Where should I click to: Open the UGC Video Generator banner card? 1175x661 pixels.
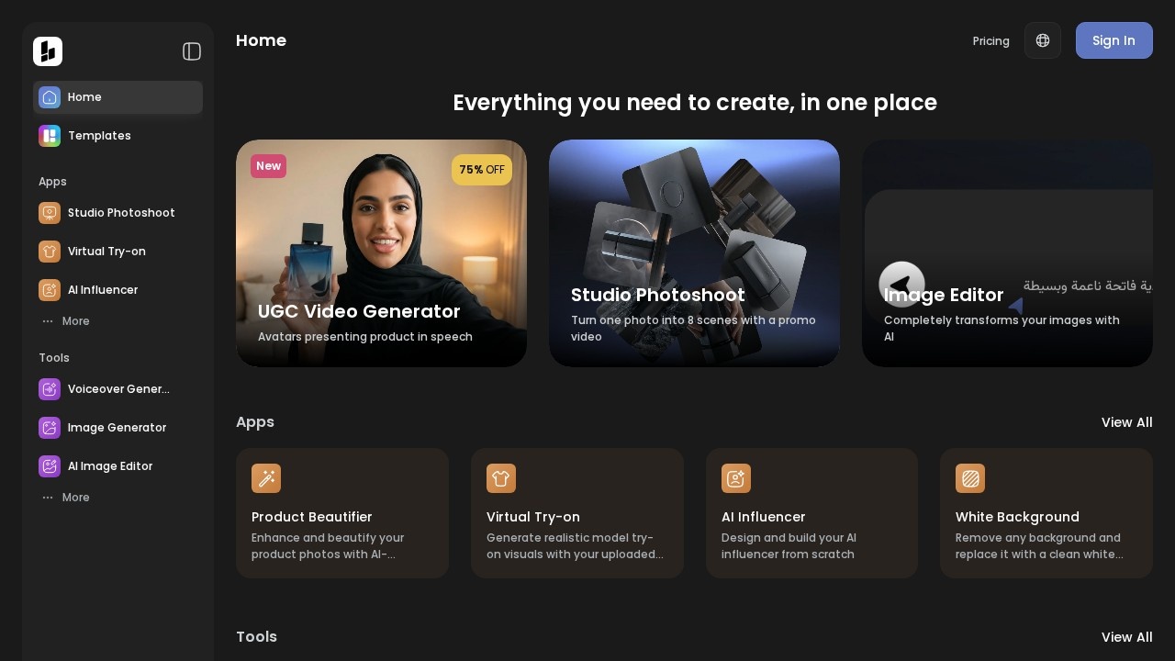pos(381,253)
